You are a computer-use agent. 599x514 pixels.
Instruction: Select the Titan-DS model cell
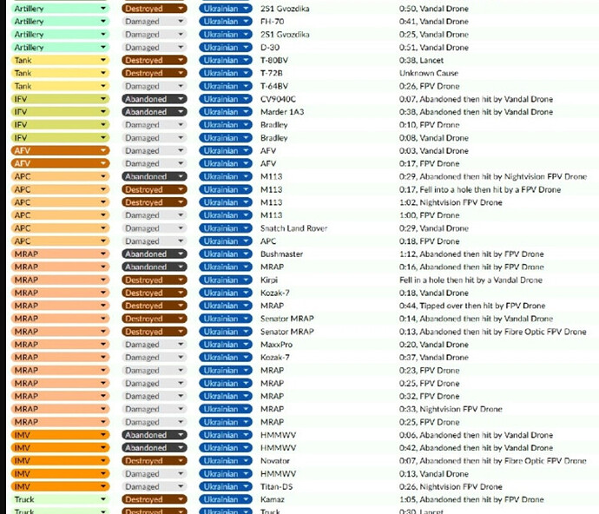278,487
